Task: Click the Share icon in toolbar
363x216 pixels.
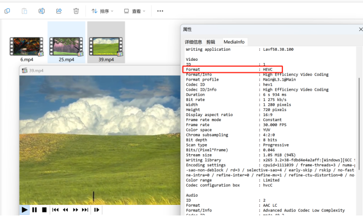Action: (59, 11)
